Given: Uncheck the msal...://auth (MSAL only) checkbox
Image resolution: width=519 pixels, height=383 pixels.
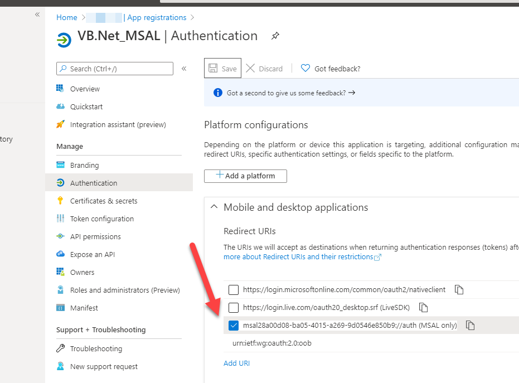Looking at the screenshot, I should pos(234,326).
